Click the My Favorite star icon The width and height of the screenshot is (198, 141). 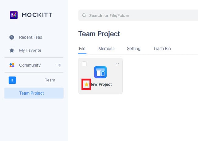pyautogui.click(x=12, y=50)
